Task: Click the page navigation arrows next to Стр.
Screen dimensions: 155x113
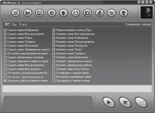Action: [7, 24]
